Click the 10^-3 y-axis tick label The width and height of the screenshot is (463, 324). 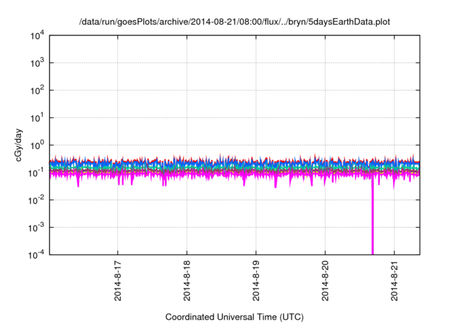click(x=35, y=226)
